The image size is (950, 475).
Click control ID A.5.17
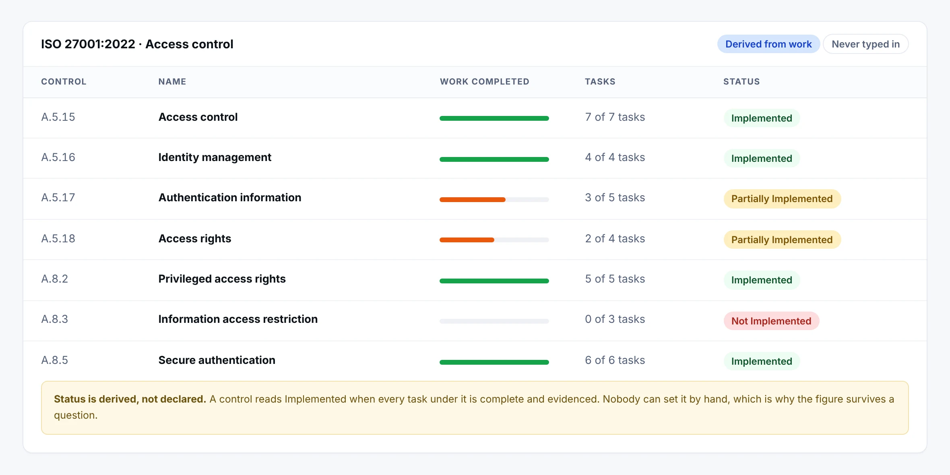click(58, 198)
